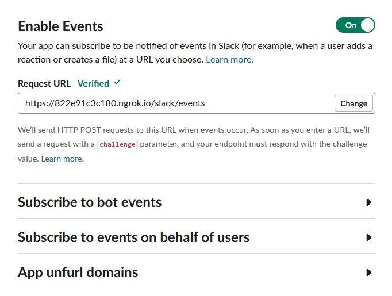
Task: Click the green Verified checkmark icon
Action: pyautogui.click(x=117, y=83)
